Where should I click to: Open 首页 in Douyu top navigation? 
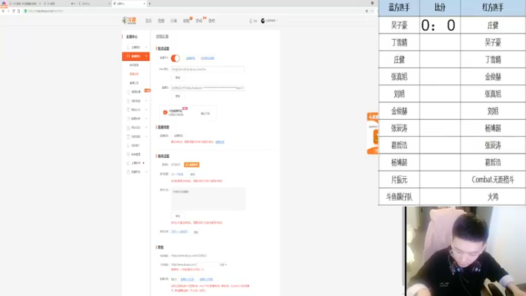(149, 21)
